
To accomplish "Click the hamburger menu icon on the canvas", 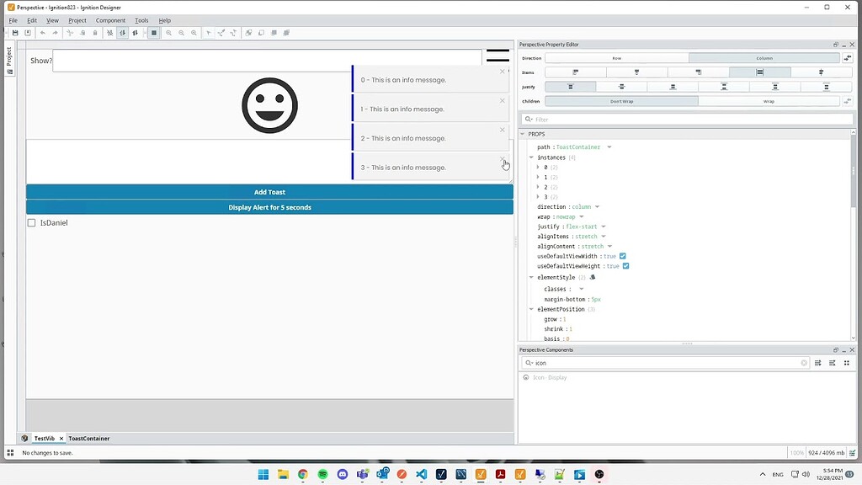I will 498,56.
